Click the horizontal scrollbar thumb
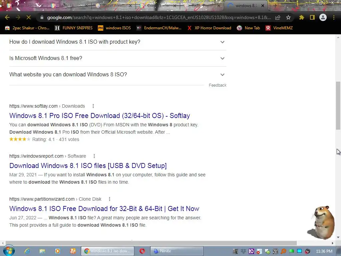Image resolution: width=341 pixels, height=256 pixels. 151,243
